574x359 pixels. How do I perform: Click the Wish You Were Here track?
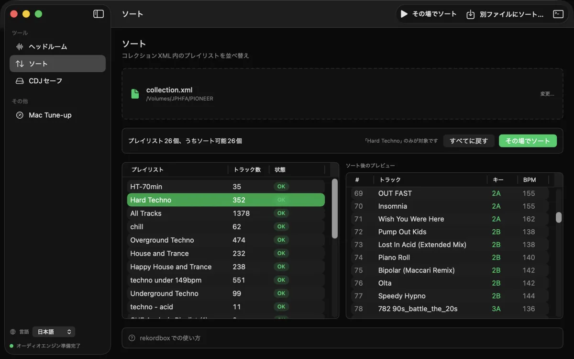click(450, 219)
